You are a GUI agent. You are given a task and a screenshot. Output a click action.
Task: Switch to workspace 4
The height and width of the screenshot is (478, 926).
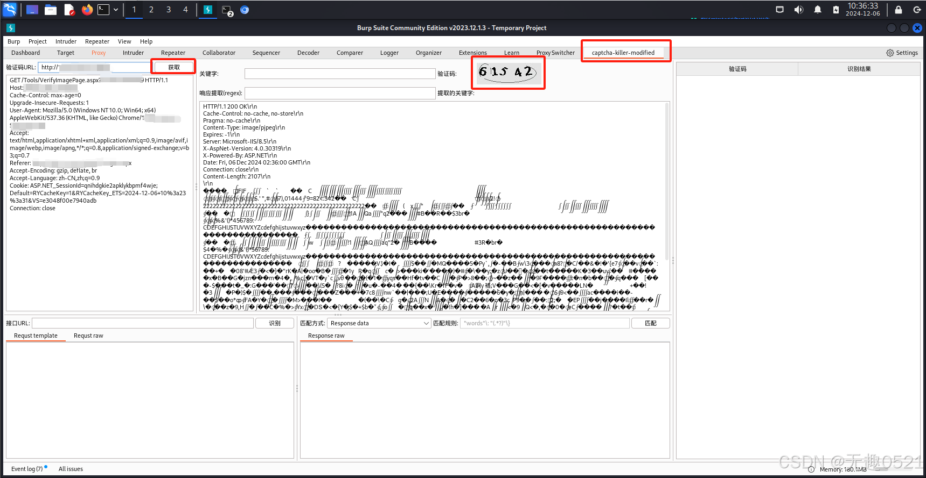coord(186,10)
